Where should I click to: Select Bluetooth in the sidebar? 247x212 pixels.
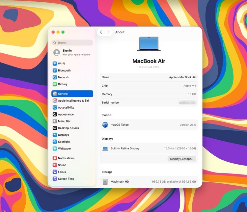pyautogui.click(x=72, y=70)
